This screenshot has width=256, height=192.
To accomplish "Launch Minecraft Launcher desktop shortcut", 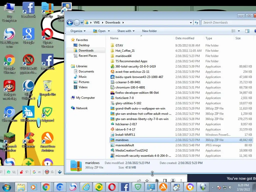I will click(x=9, y=142).
